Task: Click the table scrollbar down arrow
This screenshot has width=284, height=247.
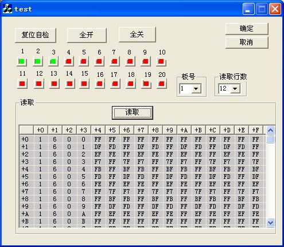Action: [270, 222]
